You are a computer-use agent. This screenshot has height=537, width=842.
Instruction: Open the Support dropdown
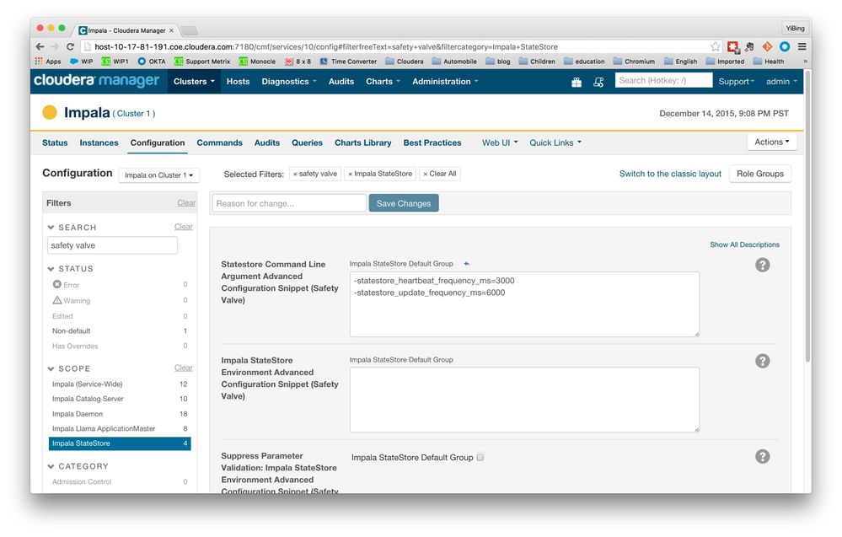pos(736,82)
